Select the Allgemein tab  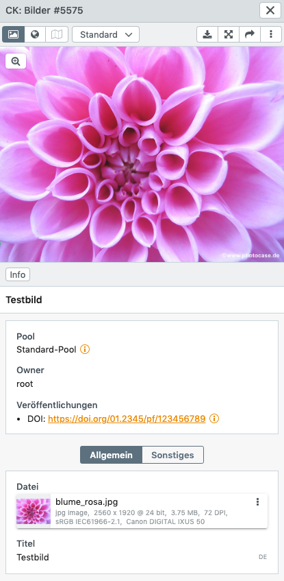tap(111, 455)
